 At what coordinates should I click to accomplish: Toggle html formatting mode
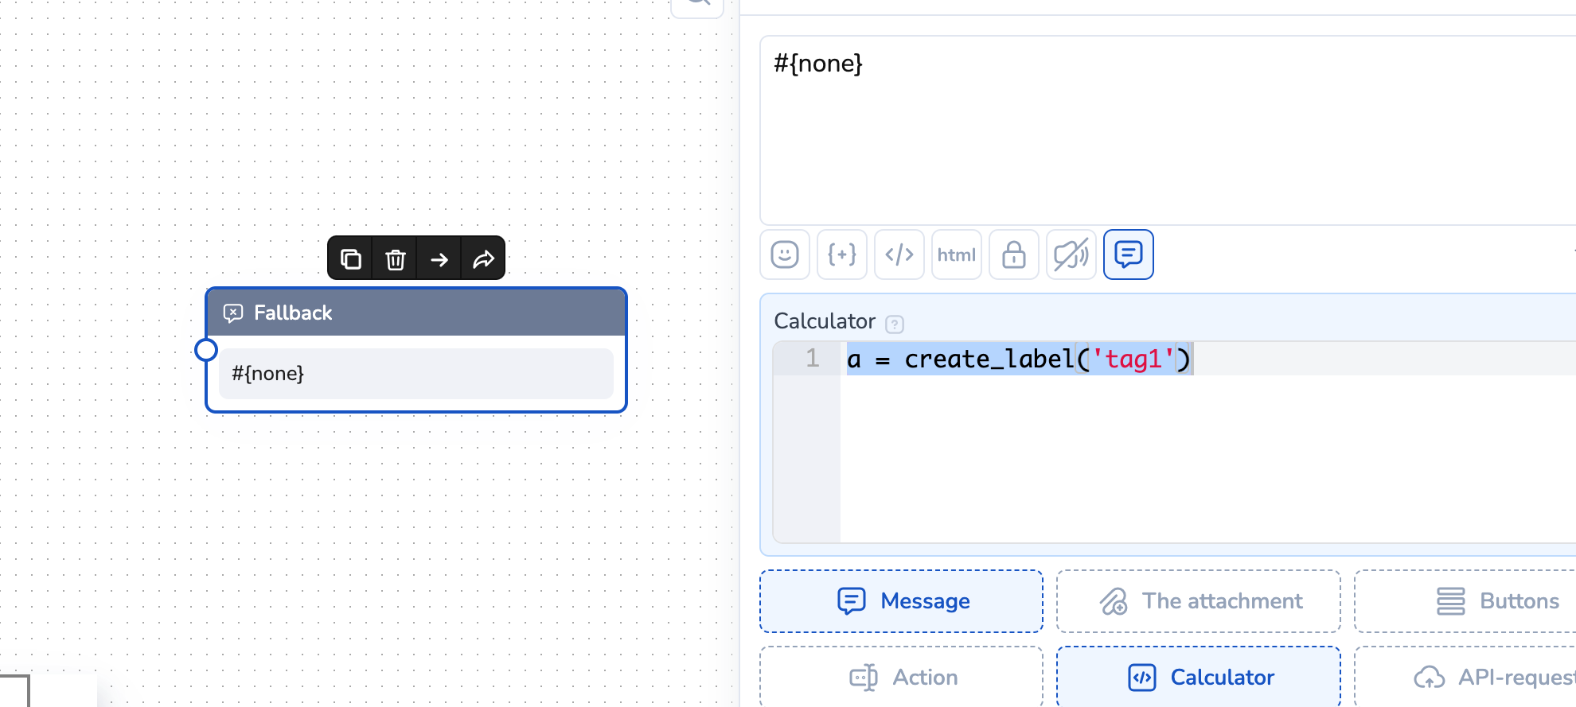click(957, 254)
